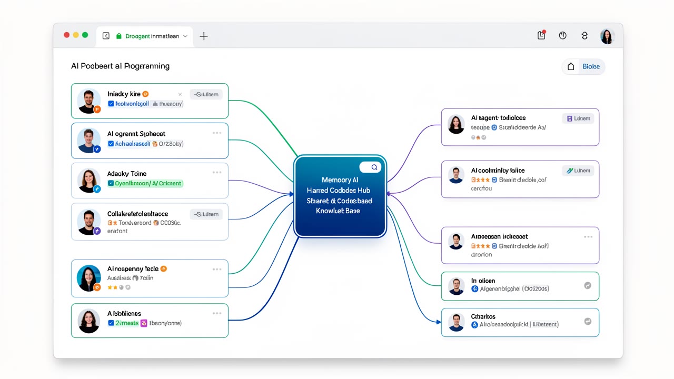Toggle green checkbox on Adaoky Toine card
The image size is (674, 379).
tap(111, 183)
